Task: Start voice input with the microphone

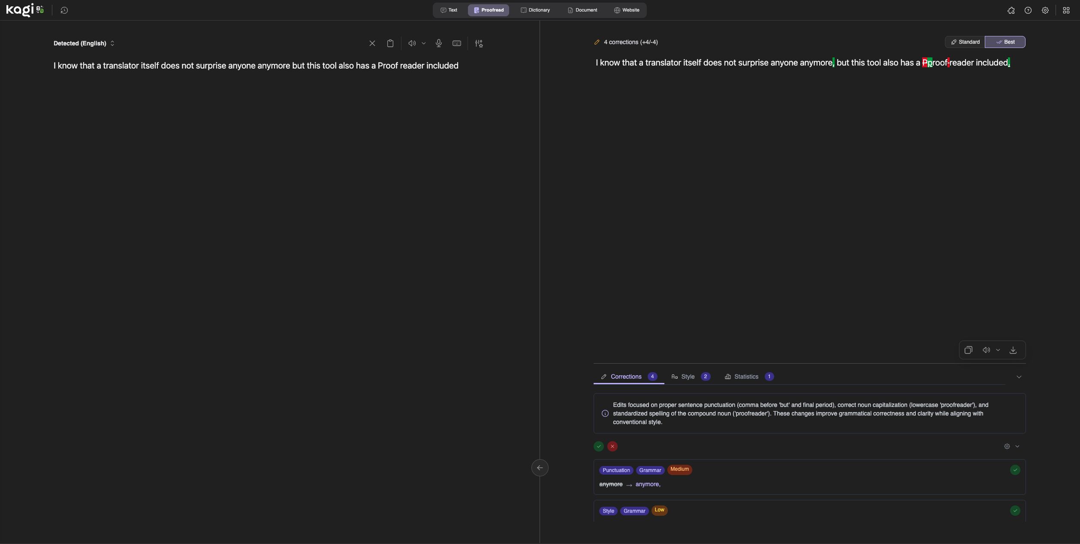Action: (438, 43)
